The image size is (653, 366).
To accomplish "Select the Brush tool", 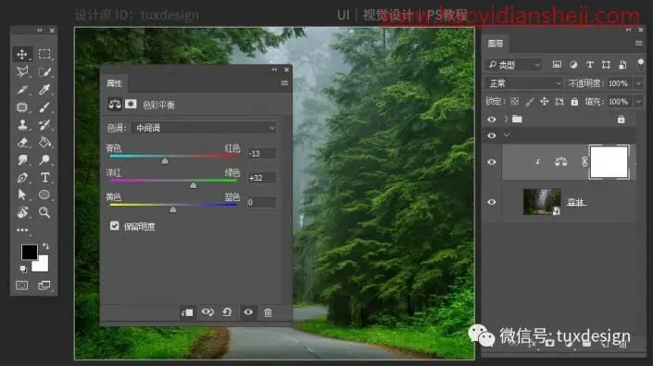I will (x=44, y=107).
